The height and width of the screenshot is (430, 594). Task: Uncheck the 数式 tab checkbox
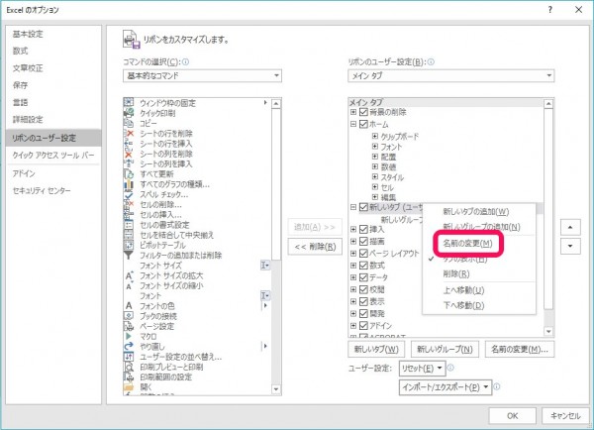(x=363, y=266)
